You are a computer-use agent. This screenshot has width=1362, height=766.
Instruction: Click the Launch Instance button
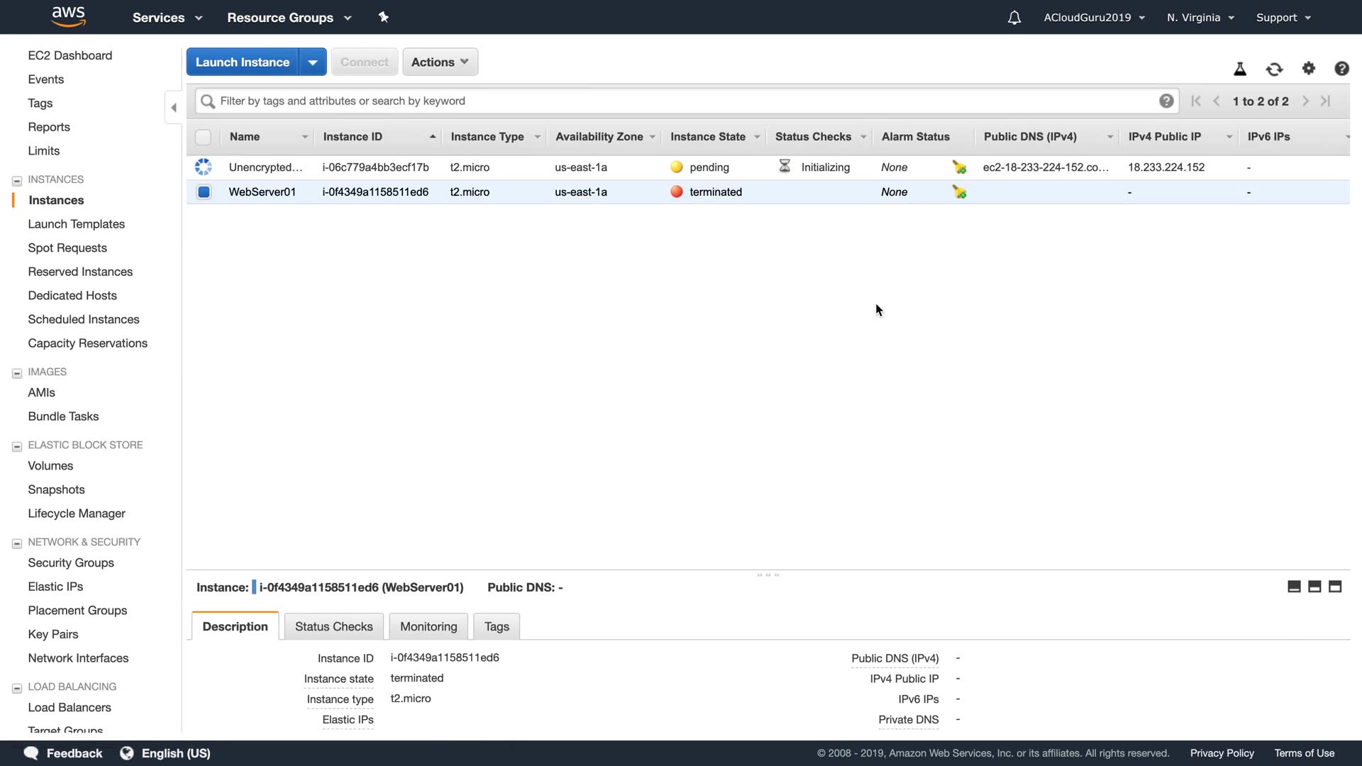point(243,62)
